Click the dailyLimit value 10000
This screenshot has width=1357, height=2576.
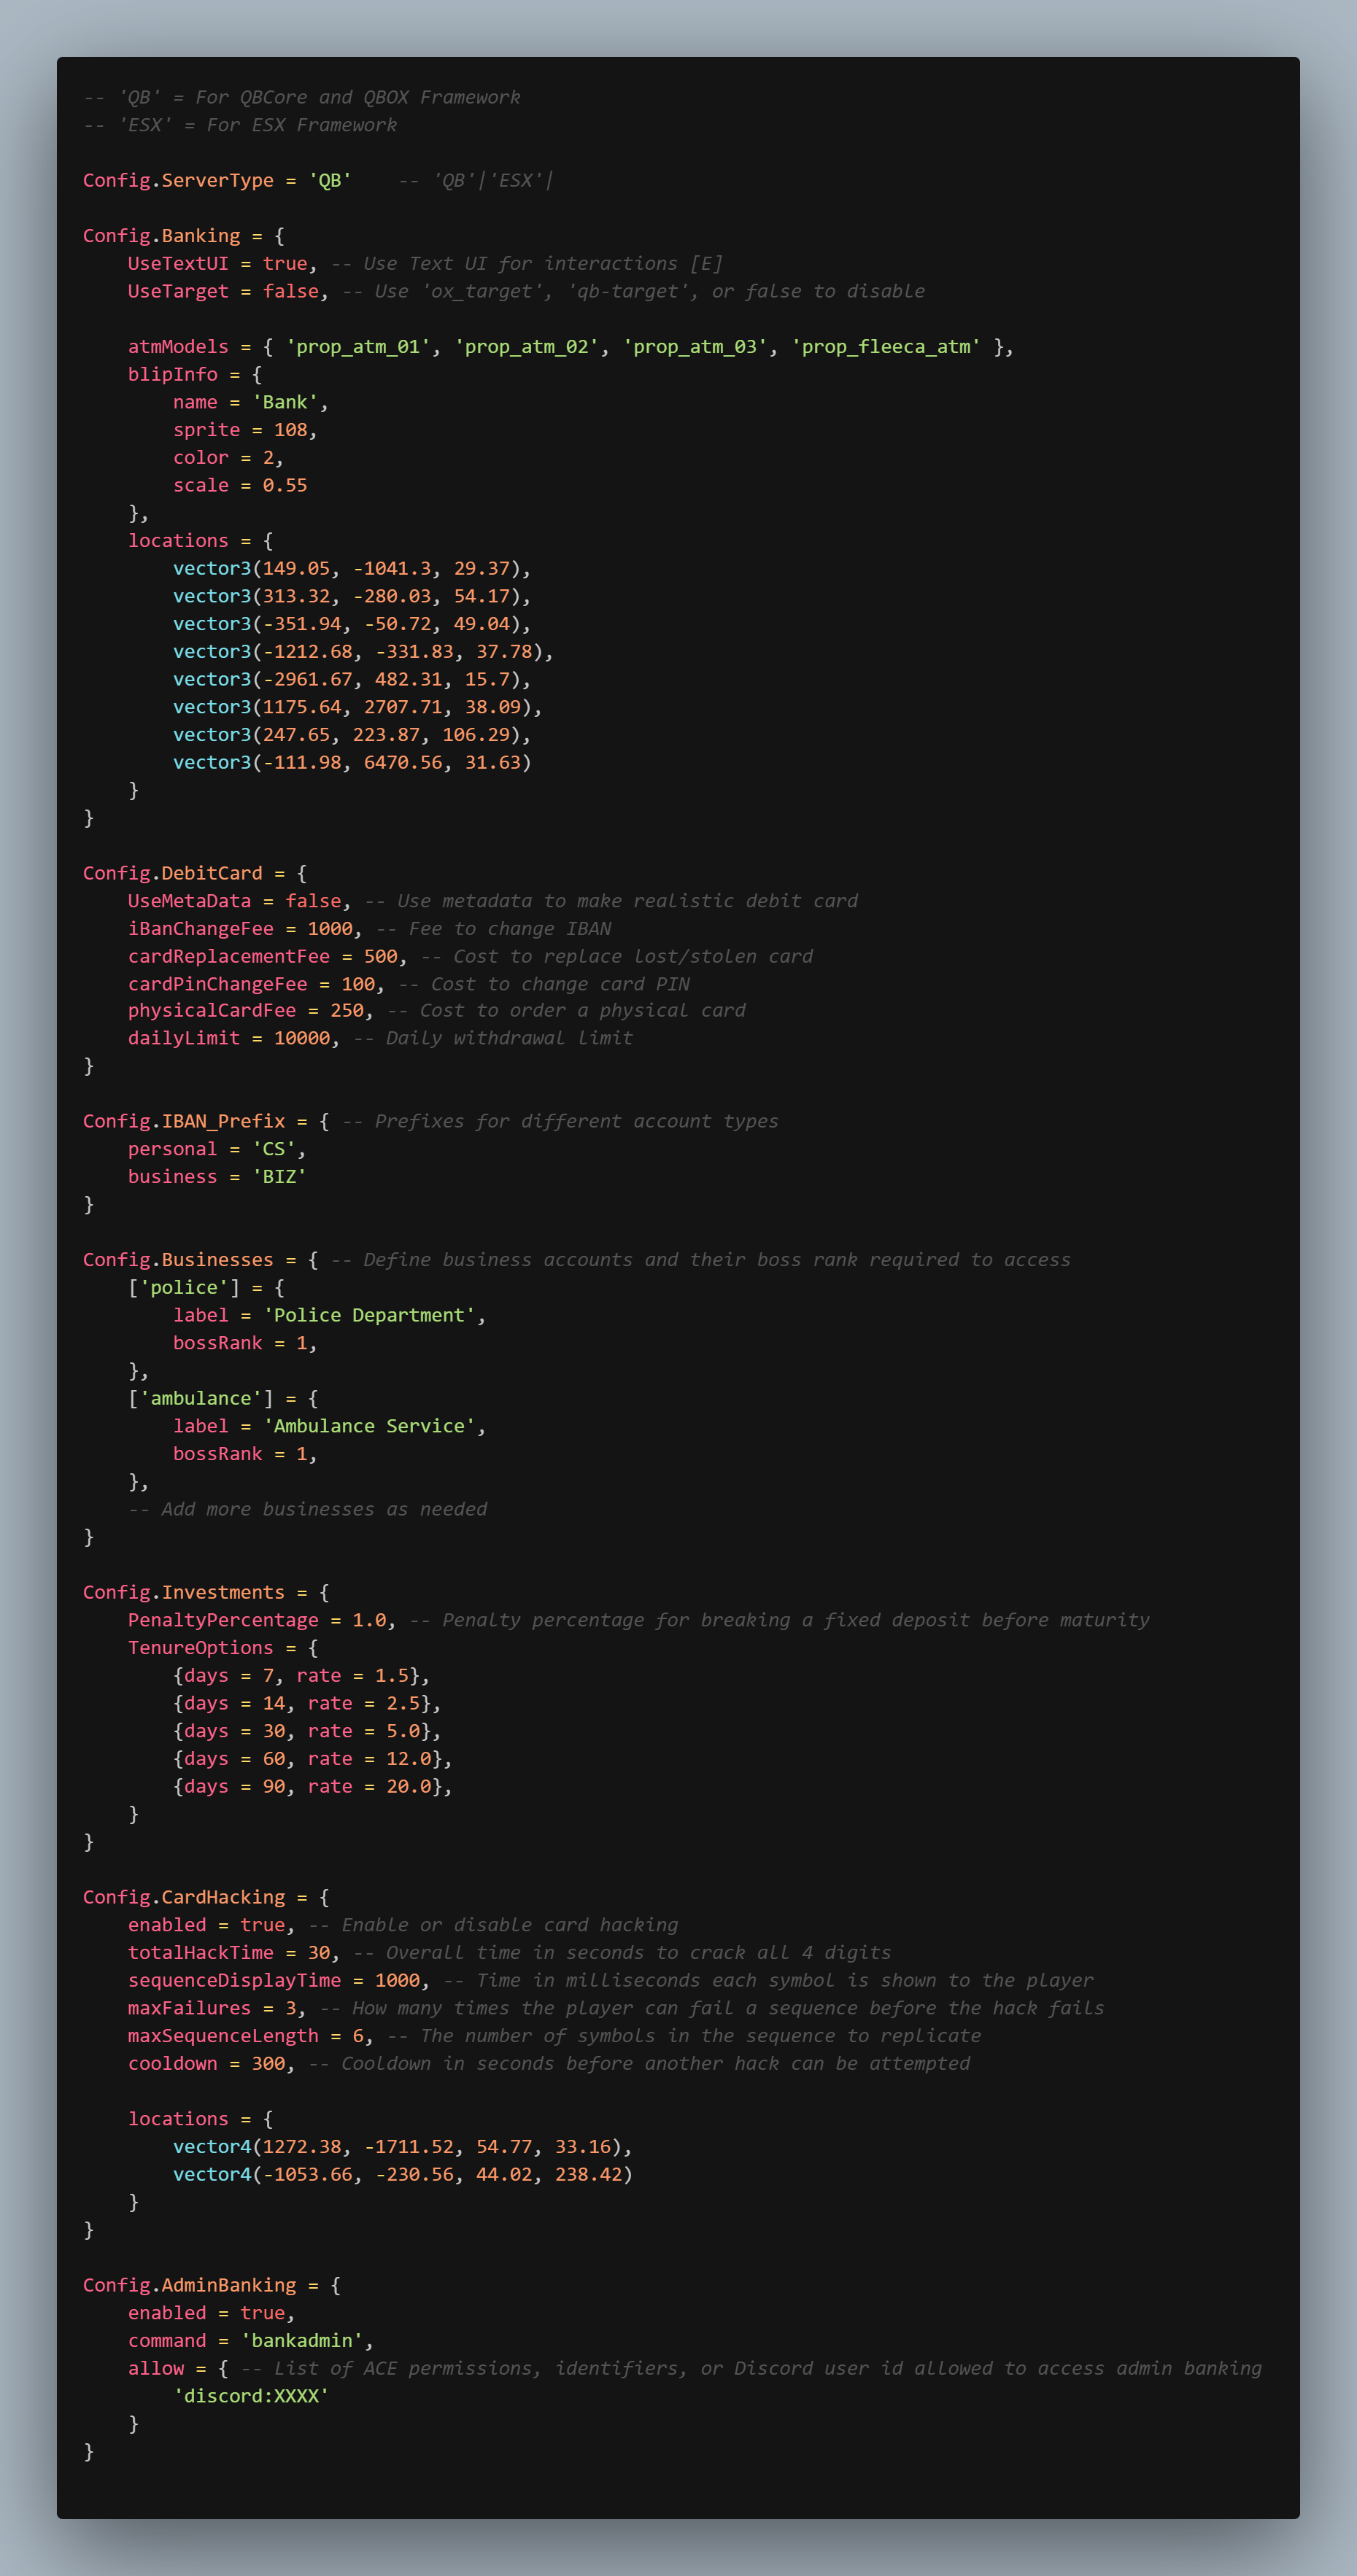(x=302, y=1038)
